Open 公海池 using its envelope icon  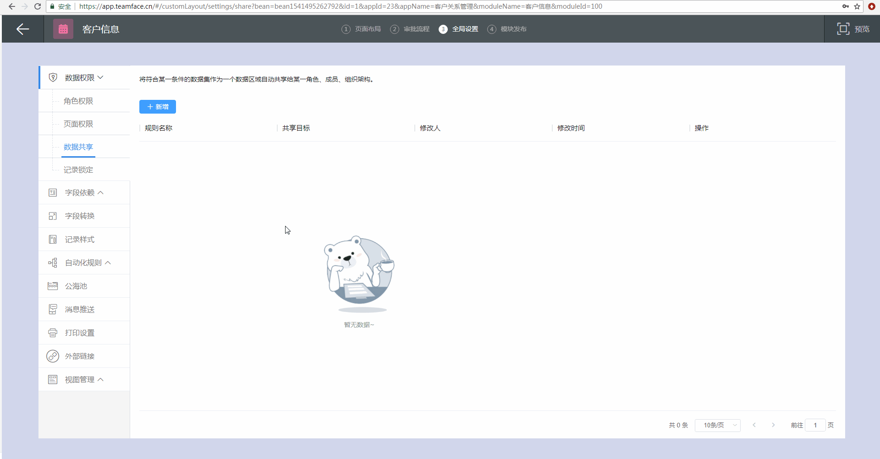53,286
